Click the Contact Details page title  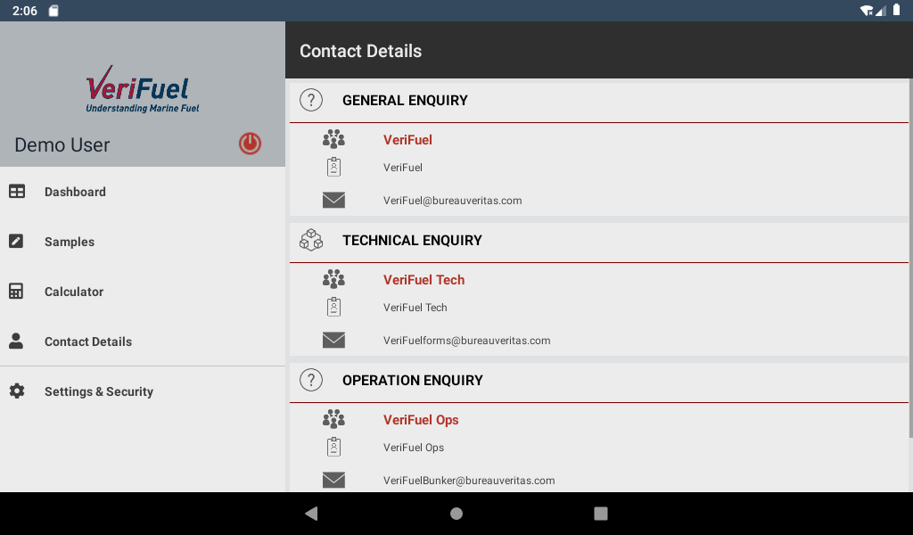tap(360, 51)
